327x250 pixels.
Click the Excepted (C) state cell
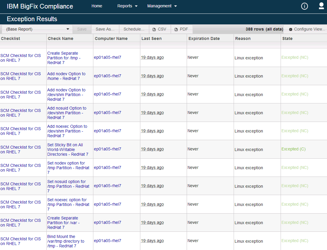294,149
